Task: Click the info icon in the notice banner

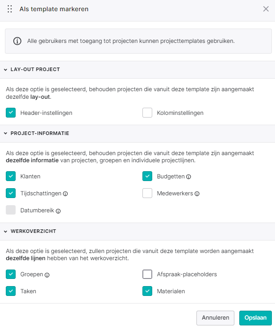Action: [x=17, y=41]
